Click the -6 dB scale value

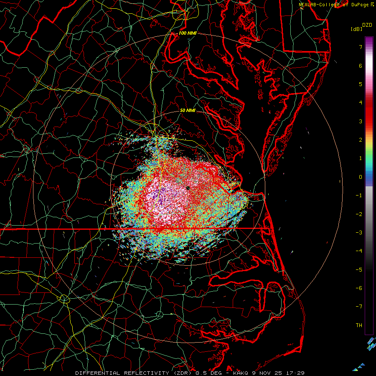(359, 288)
